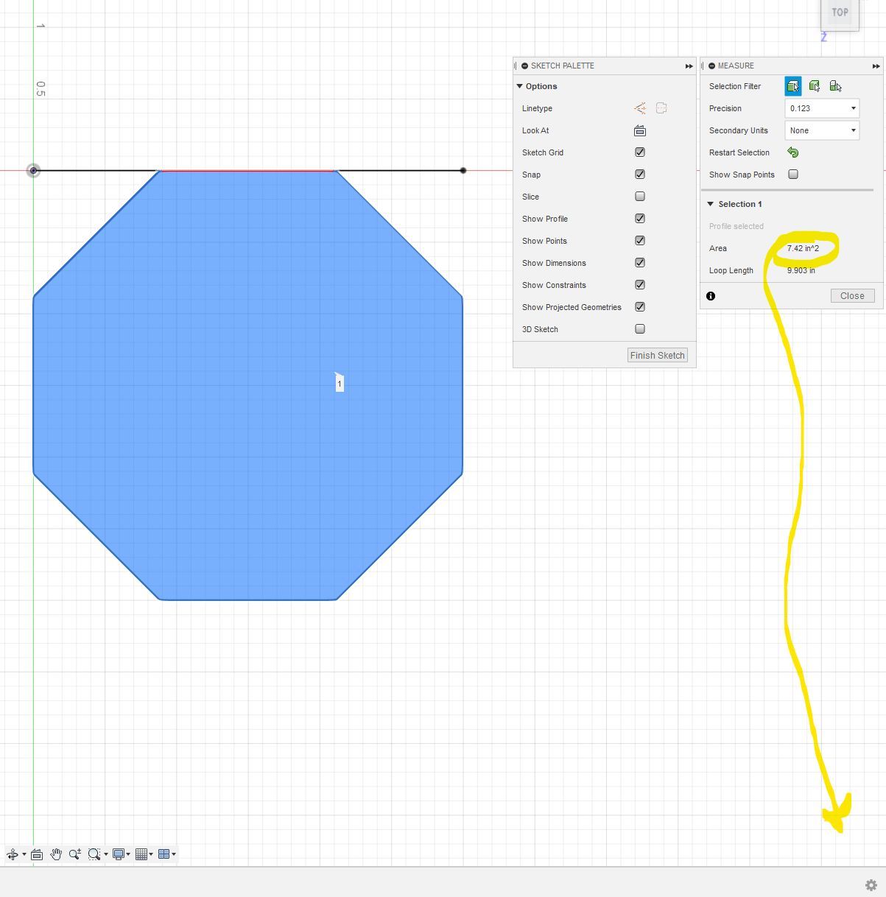Toggle the Sketch Grid checkbox
Screen dimensions: 886x897
coord(640,152)
